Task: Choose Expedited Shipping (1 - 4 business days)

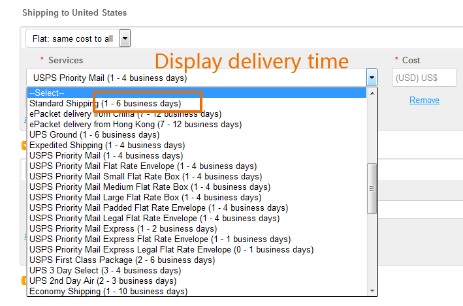Action: point(197,145)
